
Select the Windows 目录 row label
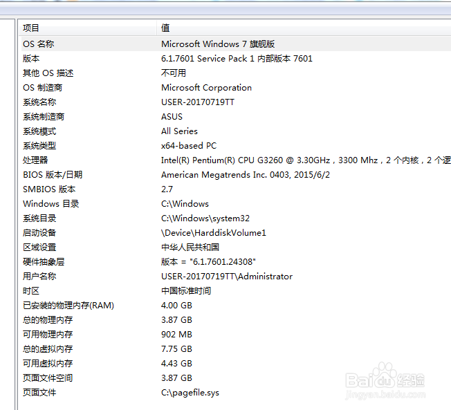click(x=51, y=204)
